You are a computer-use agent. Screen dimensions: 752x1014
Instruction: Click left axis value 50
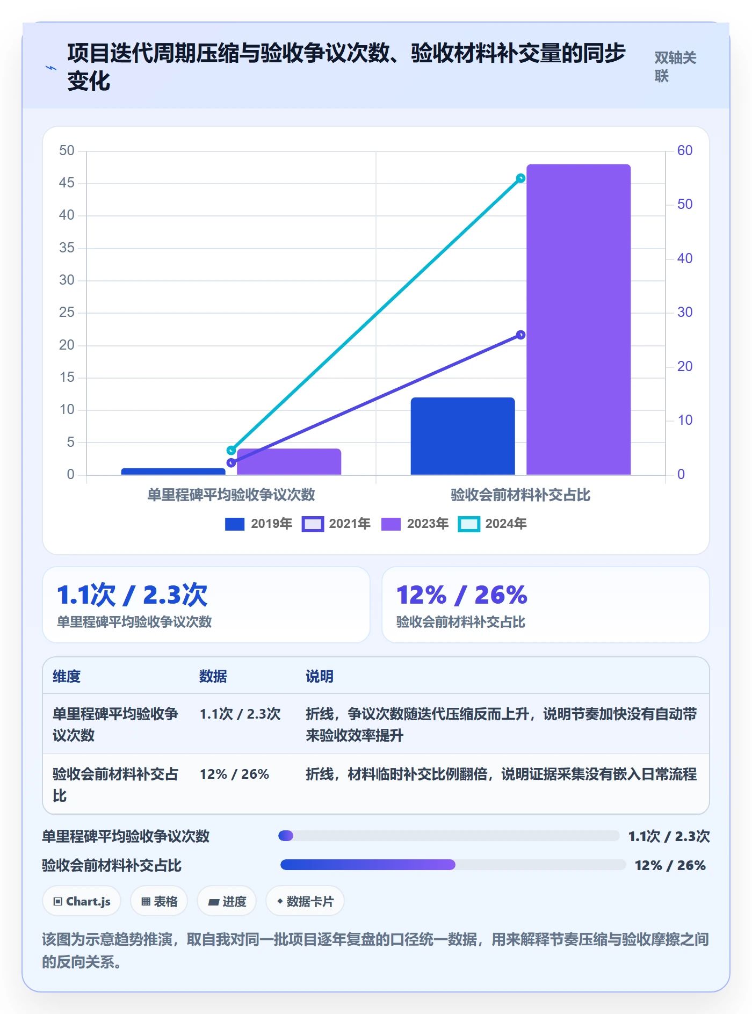(67, 150)
